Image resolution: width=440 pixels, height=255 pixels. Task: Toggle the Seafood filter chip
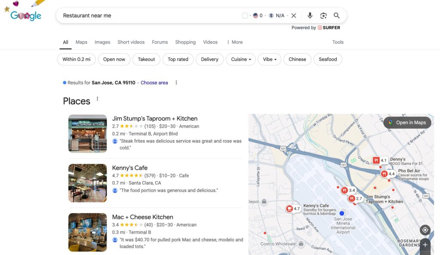[328, 59]
